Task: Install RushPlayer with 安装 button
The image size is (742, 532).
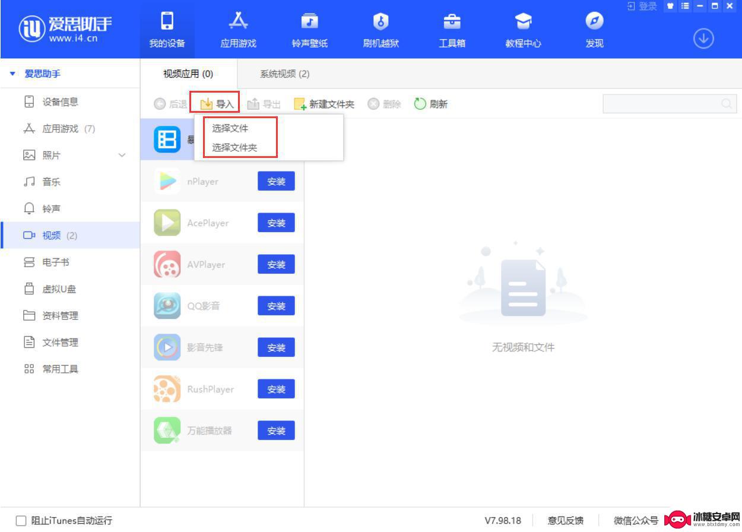Action: point(276,389)
